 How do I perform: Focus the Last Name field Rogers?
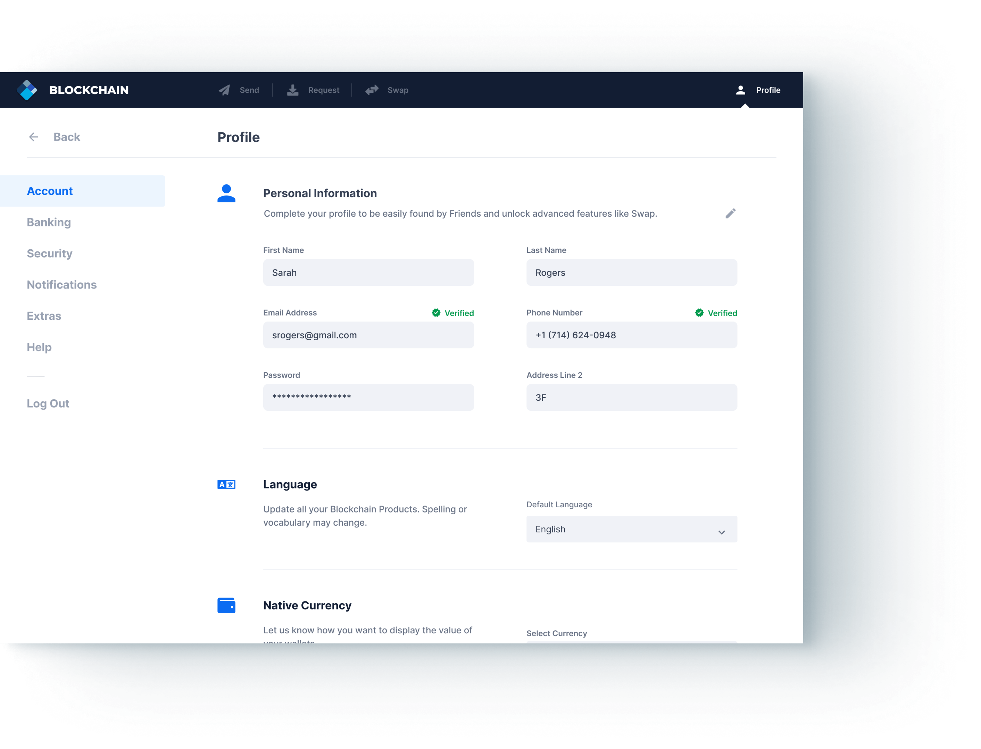pyautogui.click(x=631, y=272)
